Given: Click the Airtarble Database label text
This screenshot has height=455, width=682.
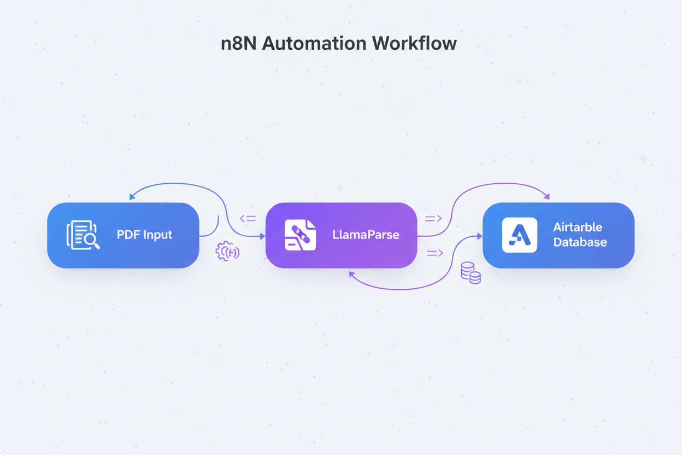Looking at the screenshot, I should pyautogui.click(x=580, y=235).
